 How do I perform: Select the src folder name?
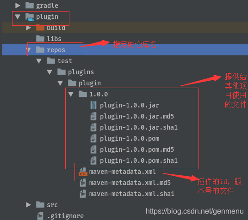(52, 205)
